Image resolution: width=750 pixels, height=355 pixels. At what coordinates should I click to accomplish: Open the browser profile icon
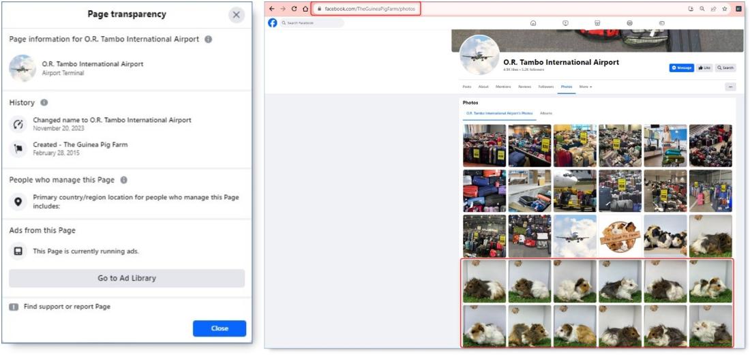click(740, 9)
